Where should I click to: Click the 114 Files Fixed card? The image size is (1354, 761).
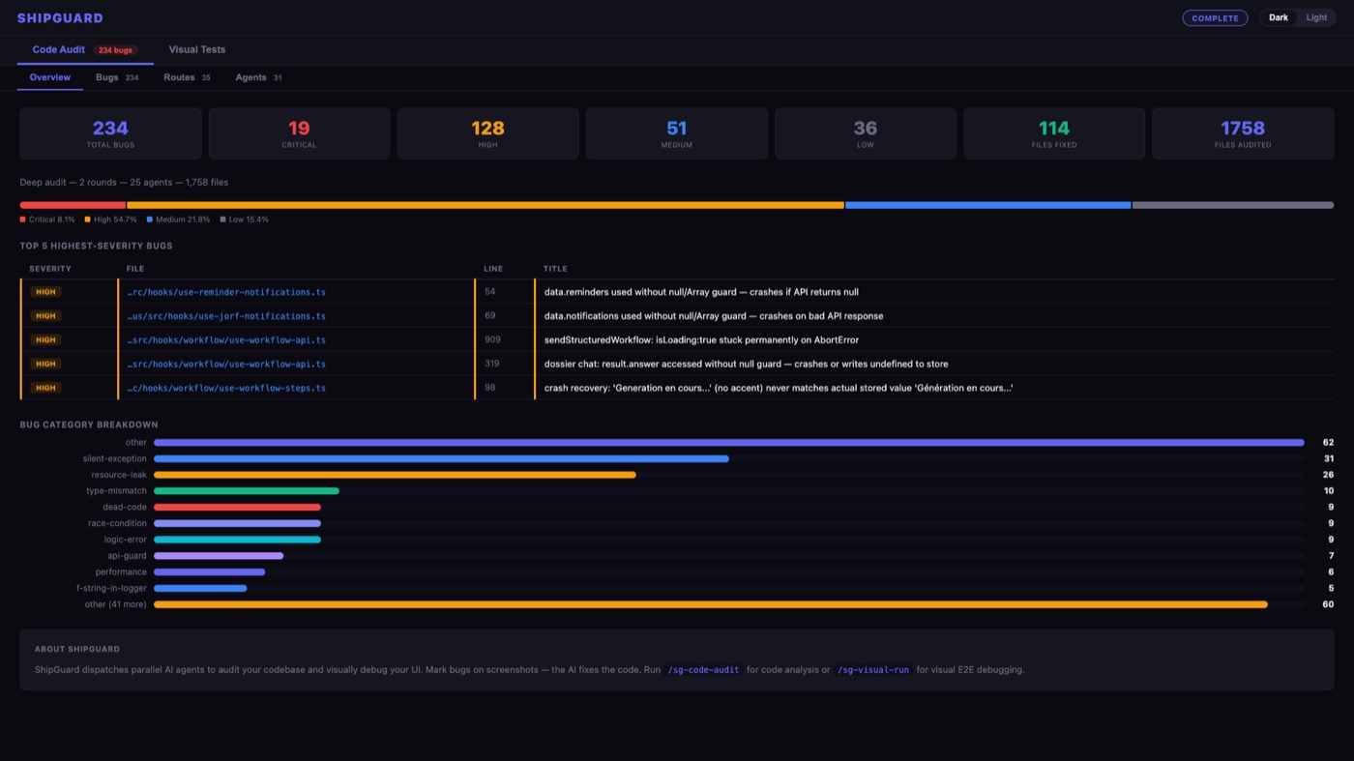1053,133
